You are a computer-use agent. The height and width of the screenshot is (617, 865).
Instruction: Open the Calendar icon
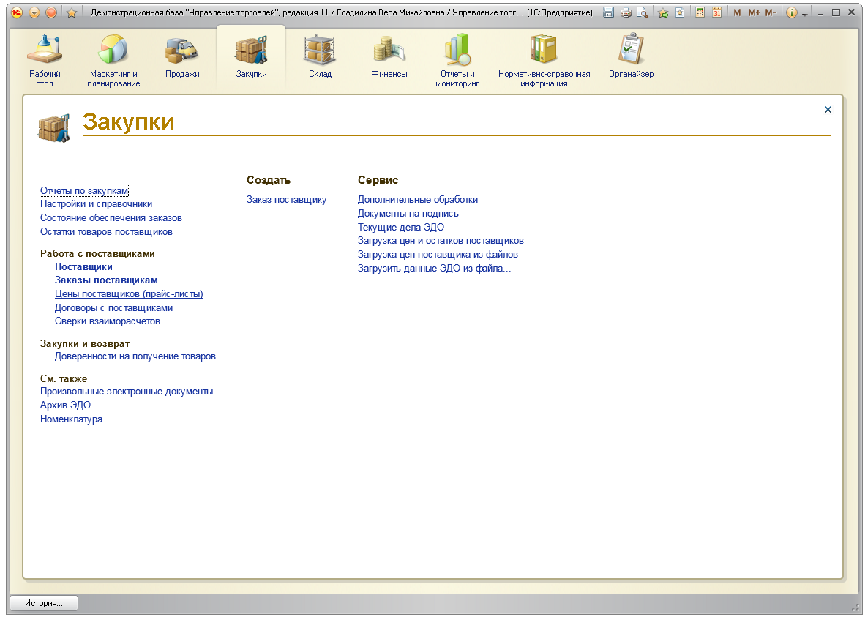point(716,12)
